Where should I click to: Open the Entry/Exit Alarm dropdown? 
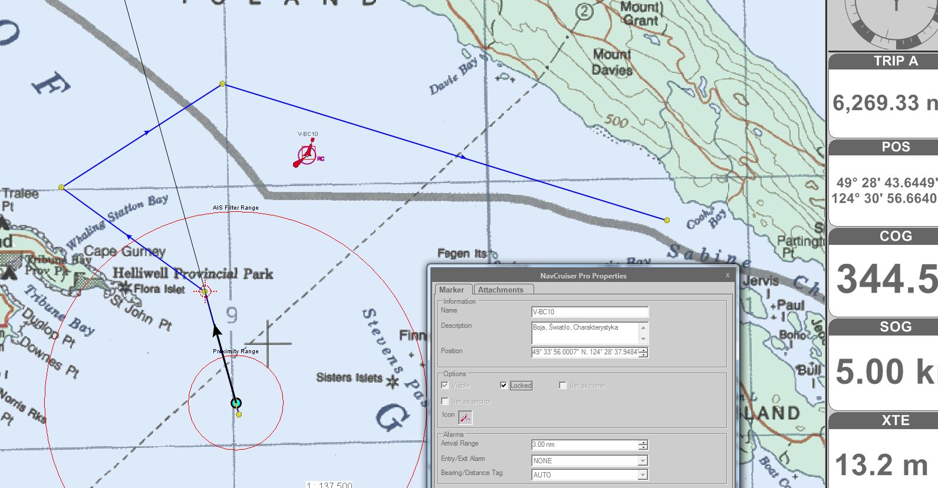click(643, 461)
